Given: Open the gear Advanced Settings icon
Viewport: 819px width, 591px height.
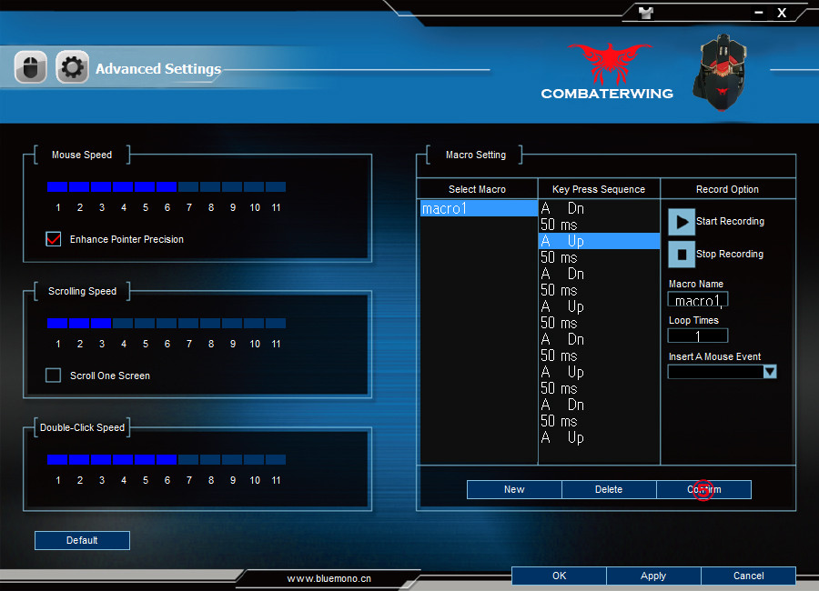Looking at the screenshot, I should (72, 67).
